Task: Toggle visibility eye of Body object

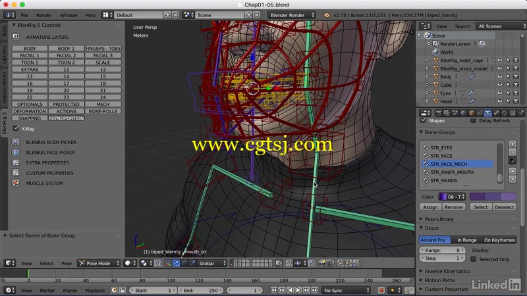Action: coord(500,76)
